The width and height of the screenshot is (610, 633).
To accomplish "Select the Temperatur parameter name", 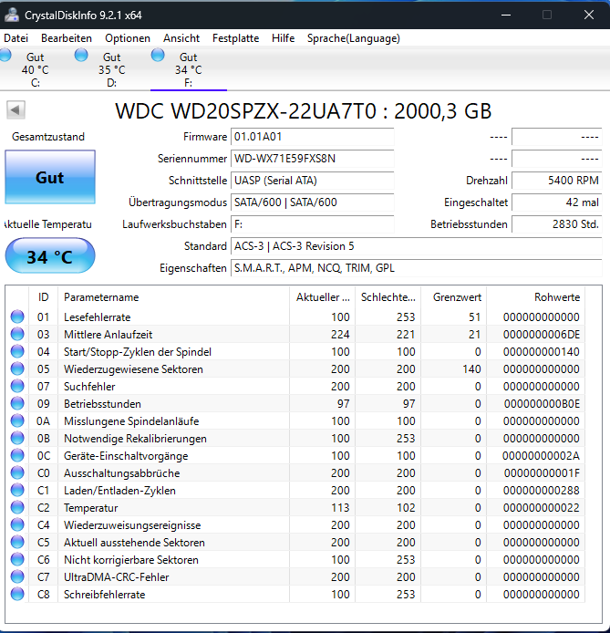I will click(91, 508).
